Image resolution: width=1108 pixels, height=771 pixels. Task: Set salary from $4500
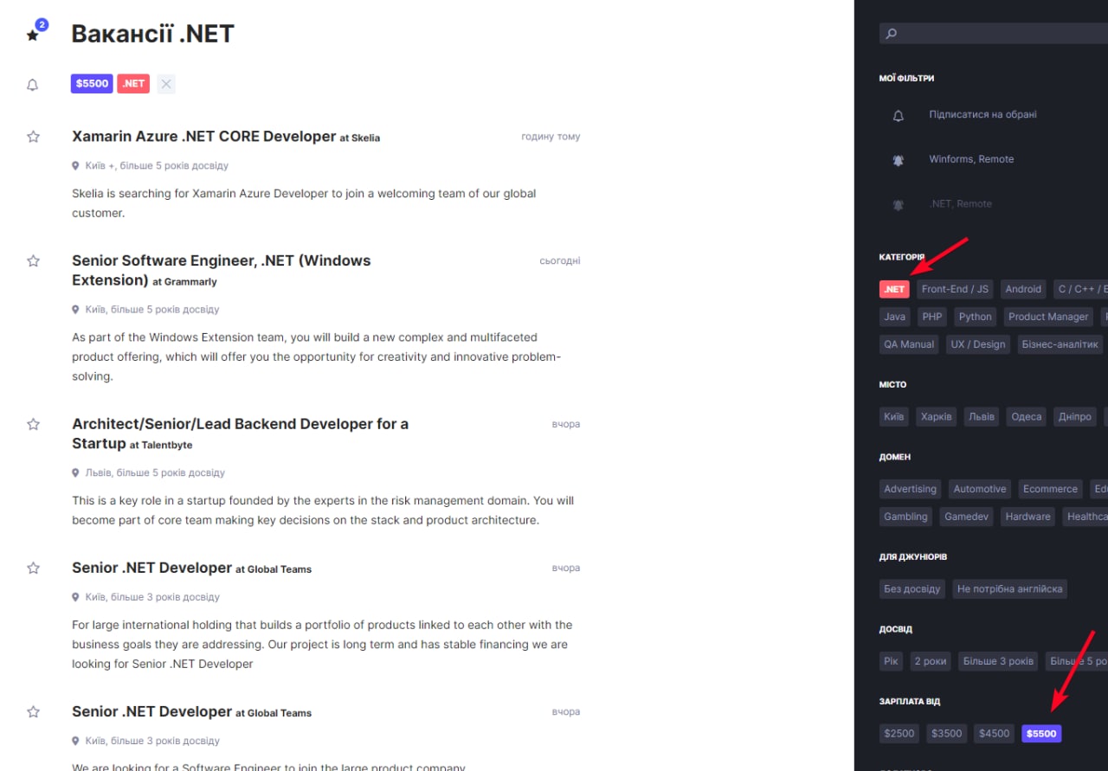[x=995, y=734]
